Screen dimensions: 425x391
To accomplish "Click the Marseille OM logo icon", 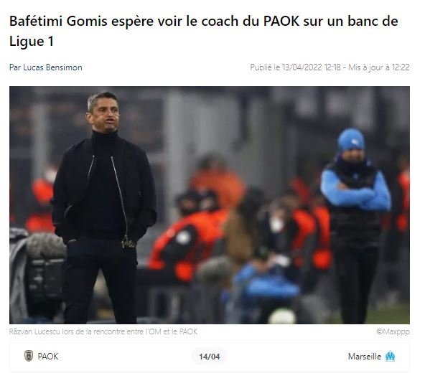I will click(x=390, y=356).
